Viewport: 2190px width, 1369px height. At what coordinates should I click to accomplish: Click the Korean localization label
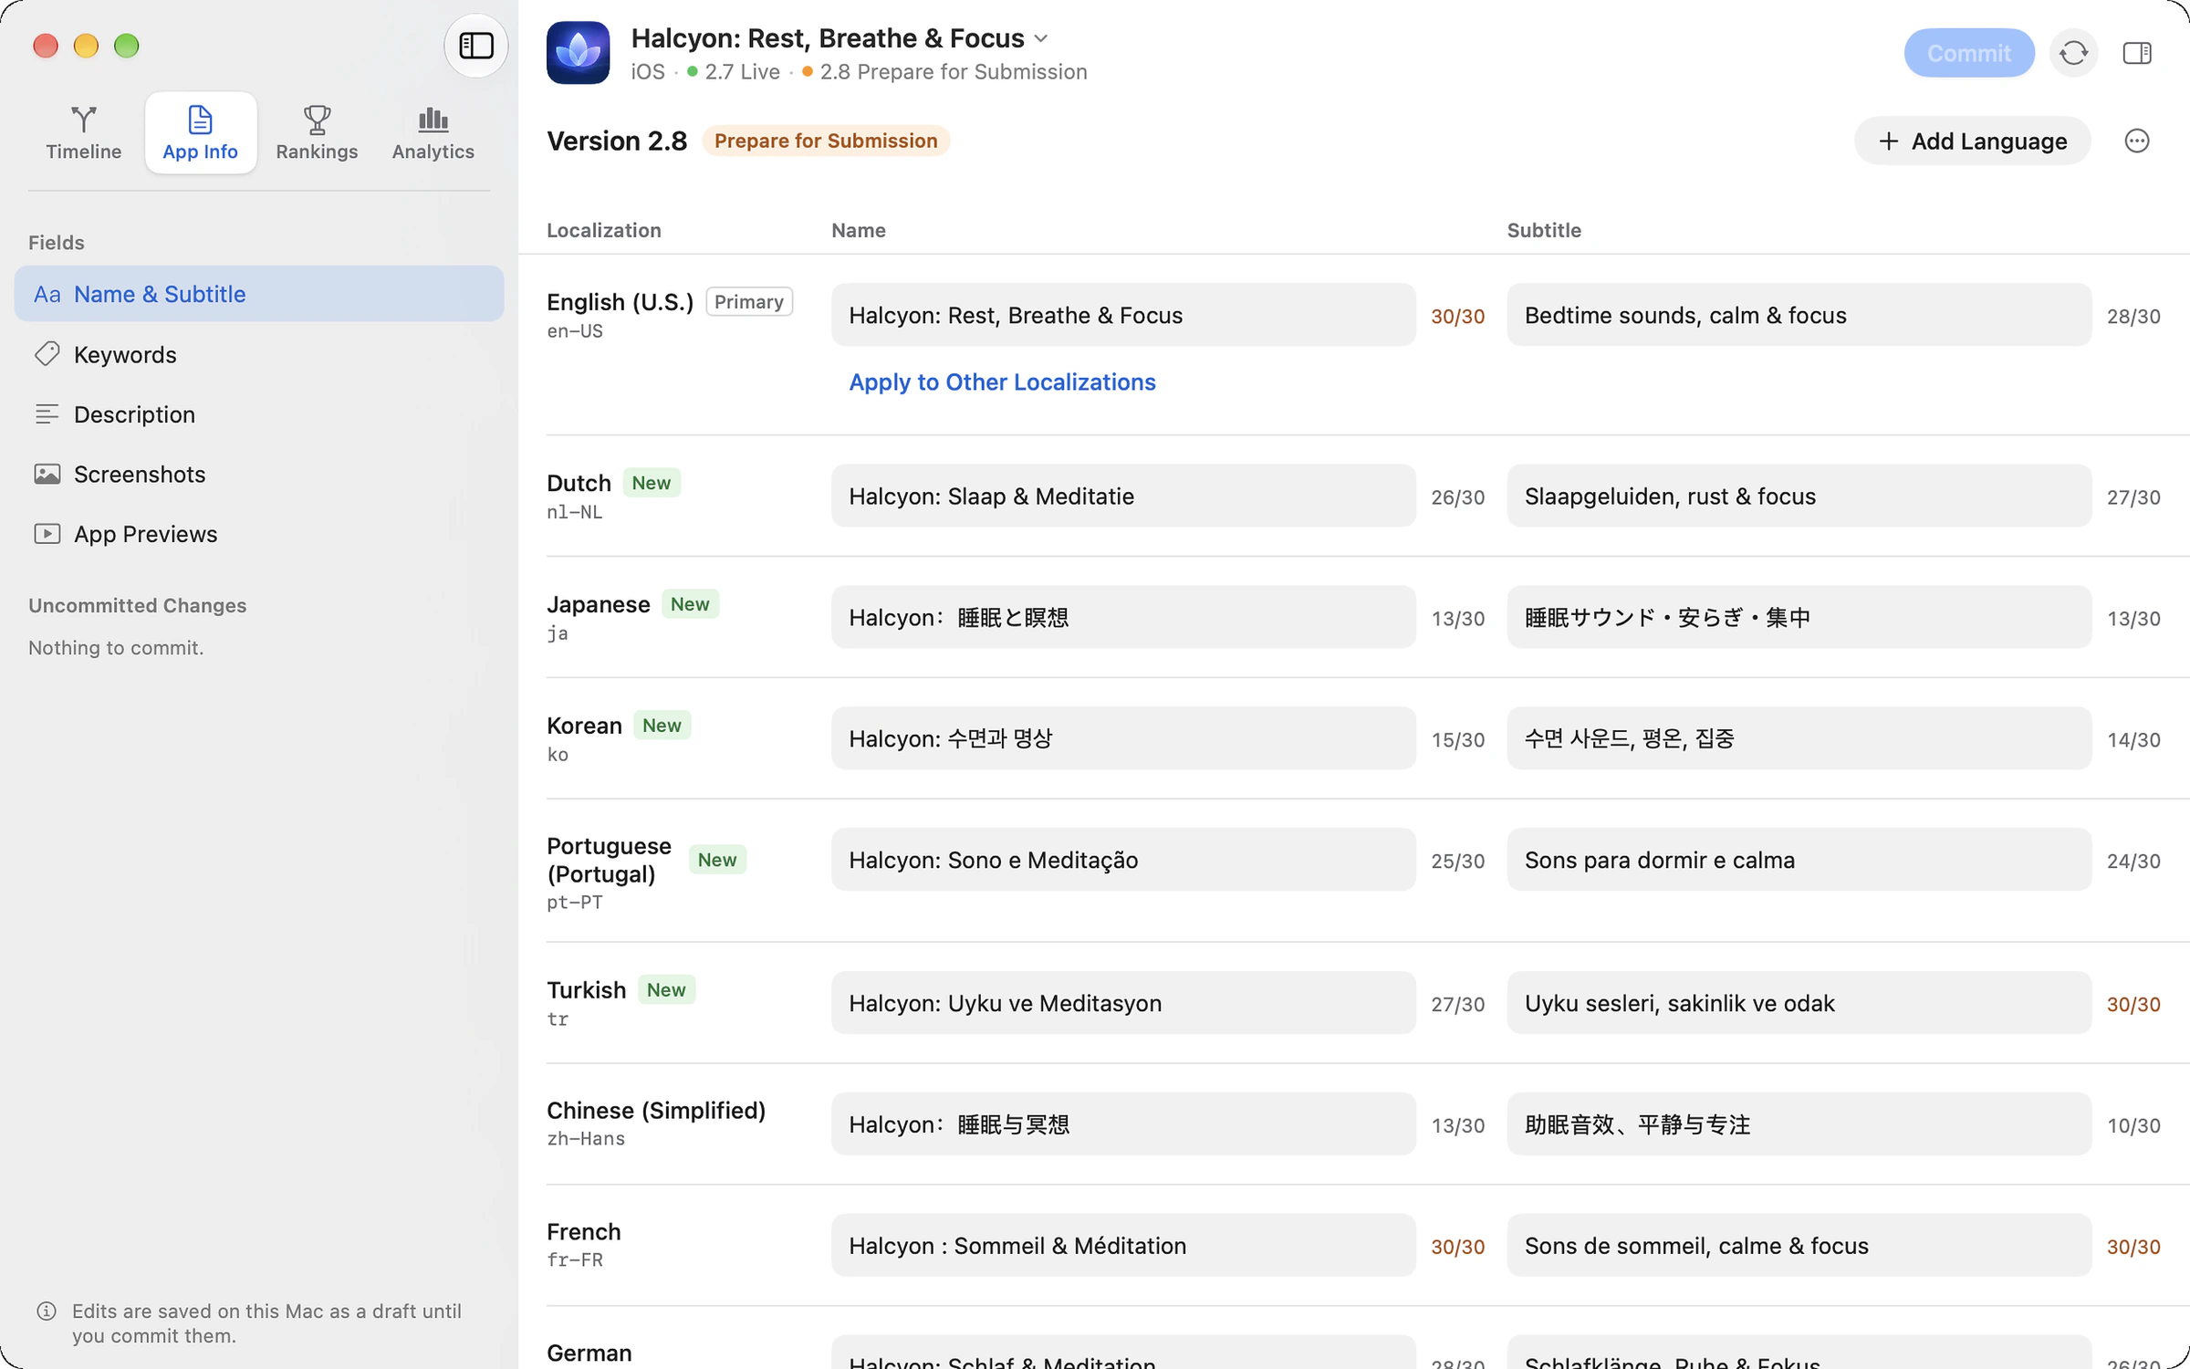point(584,726)
